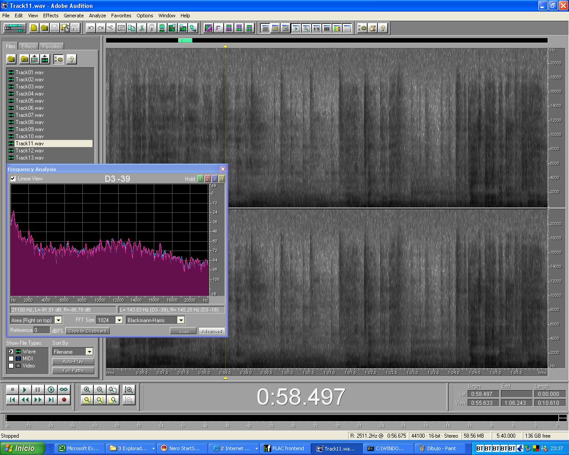Enable the Video file type checkbox

tap(11, 366)
